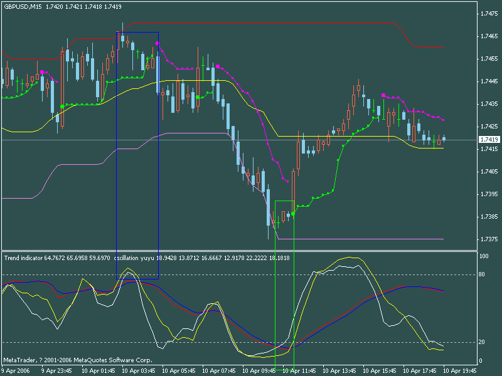
Task: Click the 1.7475 price axis label
Action: [x=488, y=14]
